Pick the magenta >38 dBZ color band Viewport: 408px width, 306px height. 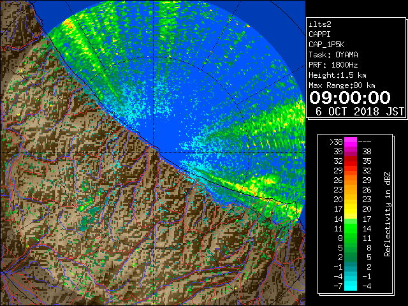pos(351,142)
